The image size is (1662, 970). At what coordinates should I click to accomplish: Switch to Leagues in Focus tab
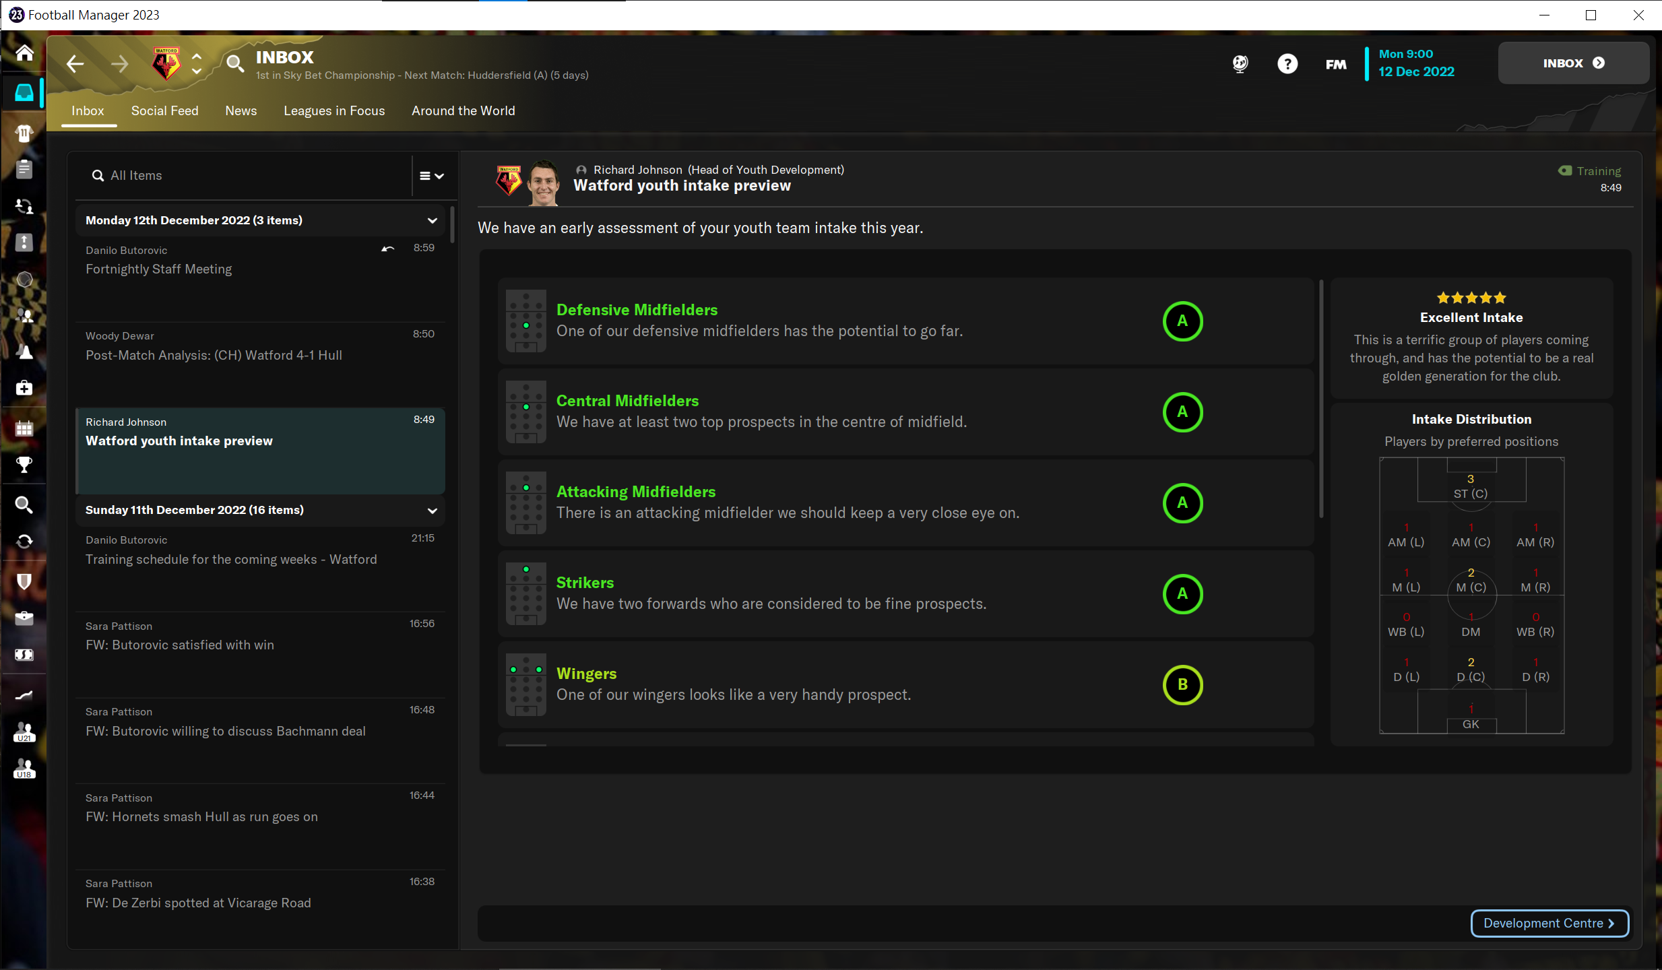[x=334, y=110]
